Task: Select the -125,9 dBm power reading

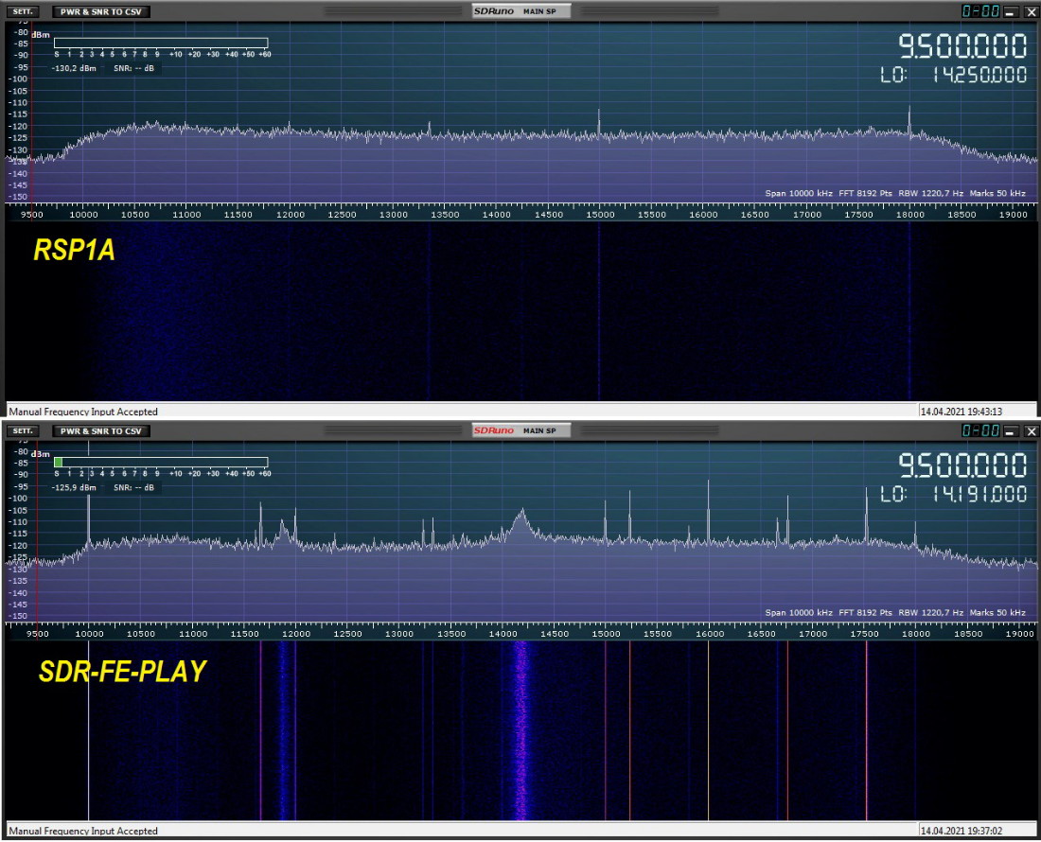Action: [x=74, y=487]
